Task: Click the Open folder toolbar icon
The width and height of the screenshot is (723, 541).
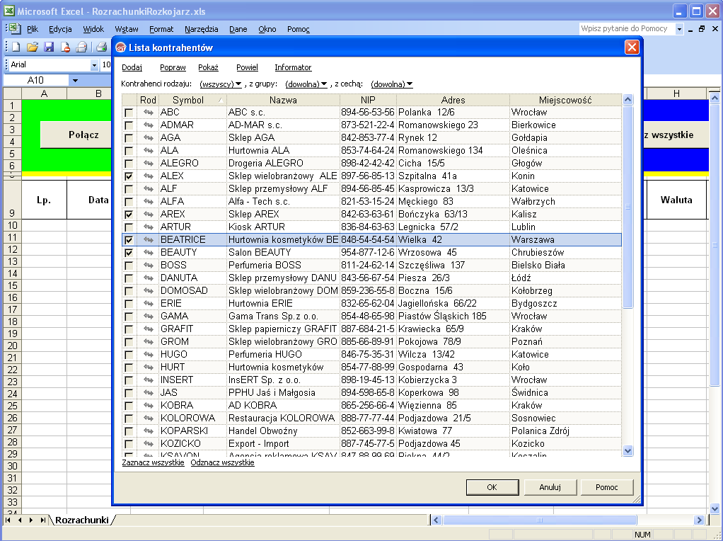Action: tap(32, 47)
